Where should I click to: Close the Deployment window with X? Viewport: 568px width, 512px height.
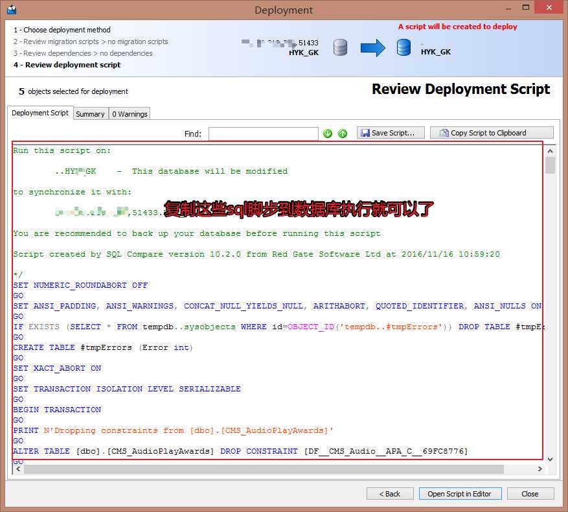[x=549, y=7]
